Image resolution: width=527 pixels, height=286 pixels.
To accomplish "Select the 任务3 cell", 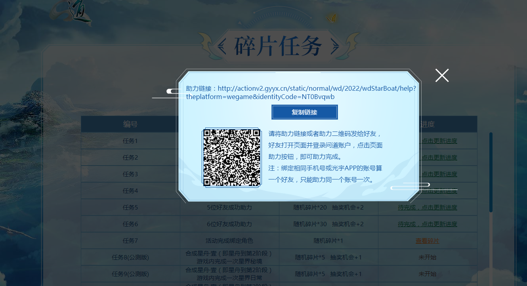I will point(130,174).
